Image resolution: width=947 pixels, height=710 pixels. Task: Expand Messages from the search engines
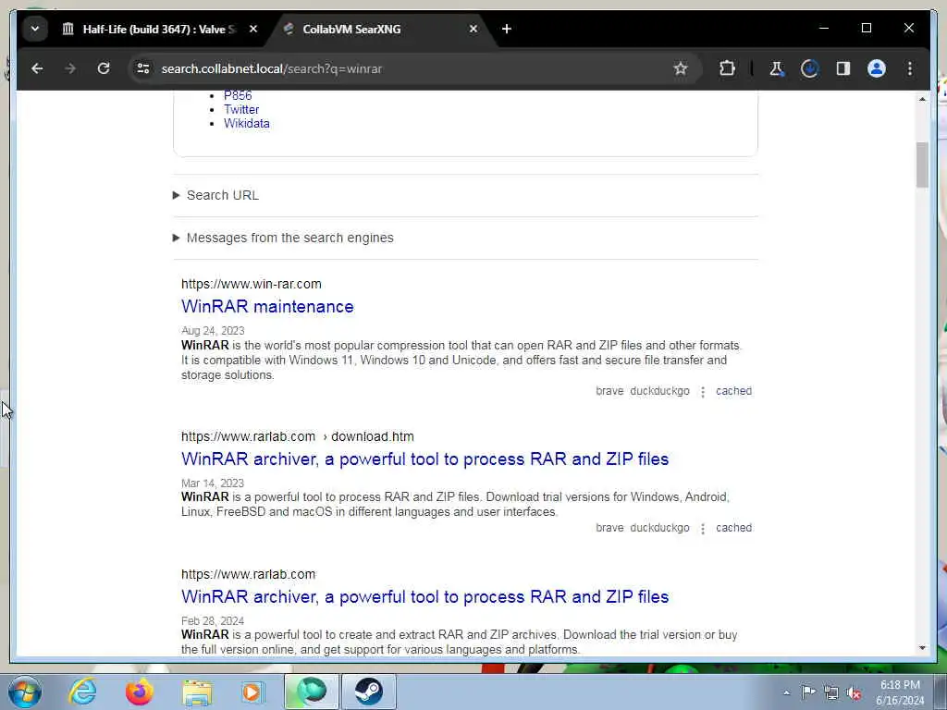point(283,238)
